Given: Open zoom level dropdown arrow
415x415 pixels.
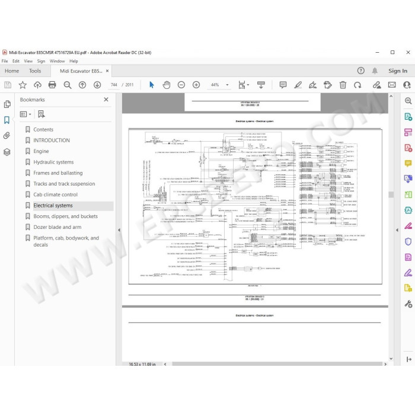Looking at the screenshot, I should [x=227, y=85].
